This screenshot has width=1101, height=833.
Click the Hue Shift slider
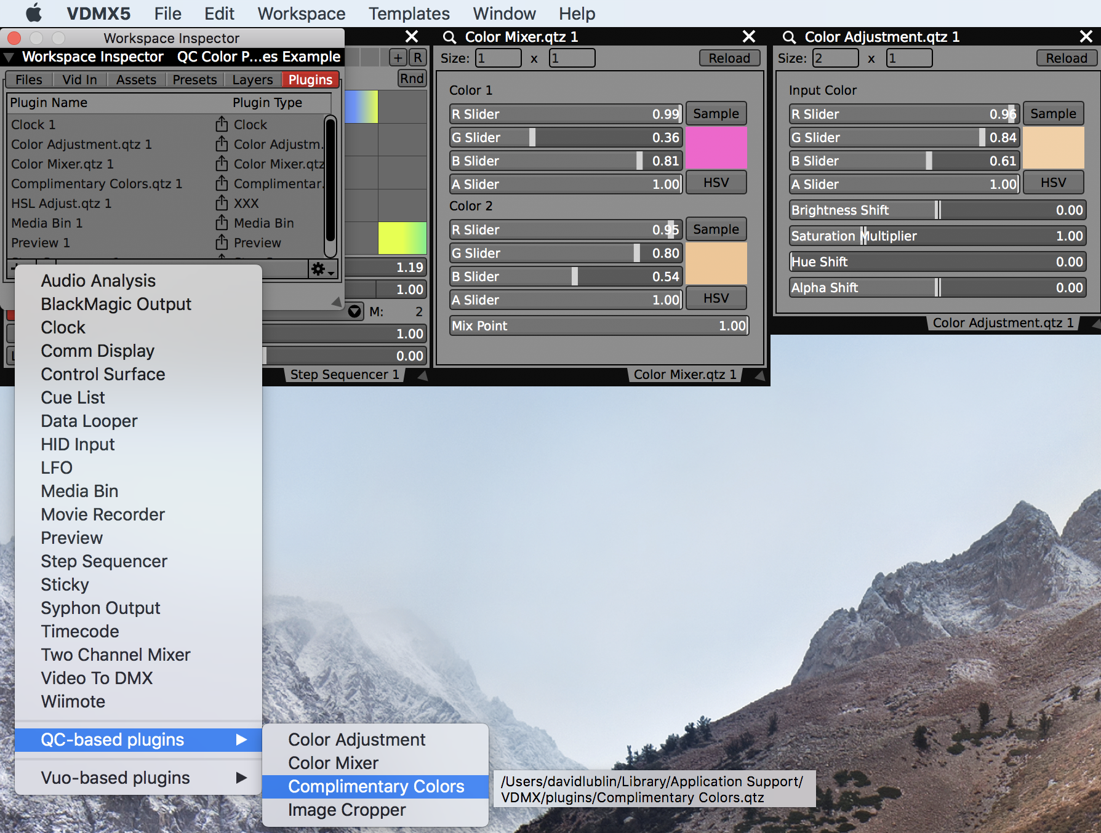tap(937, 261)
